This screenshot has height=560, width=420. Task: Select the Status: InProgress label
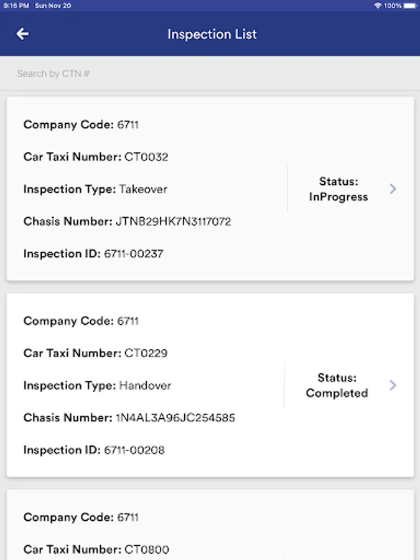(x=338, y=189)
